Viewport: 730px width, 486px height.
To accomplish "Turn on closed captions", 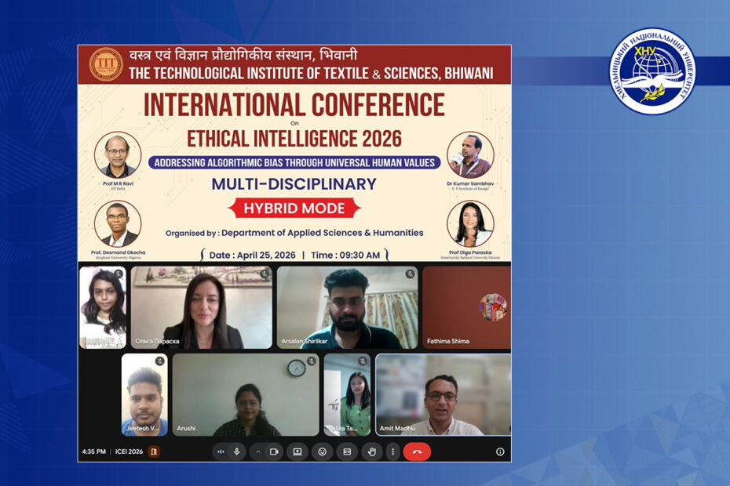I will point(346,452).
